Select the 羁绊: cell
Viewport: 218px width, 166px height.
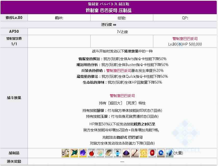[x=59, y=18]
